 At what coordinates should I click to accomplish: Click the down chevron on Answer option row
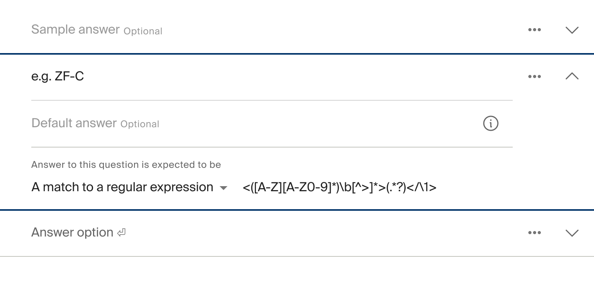(x=572, y=233)
